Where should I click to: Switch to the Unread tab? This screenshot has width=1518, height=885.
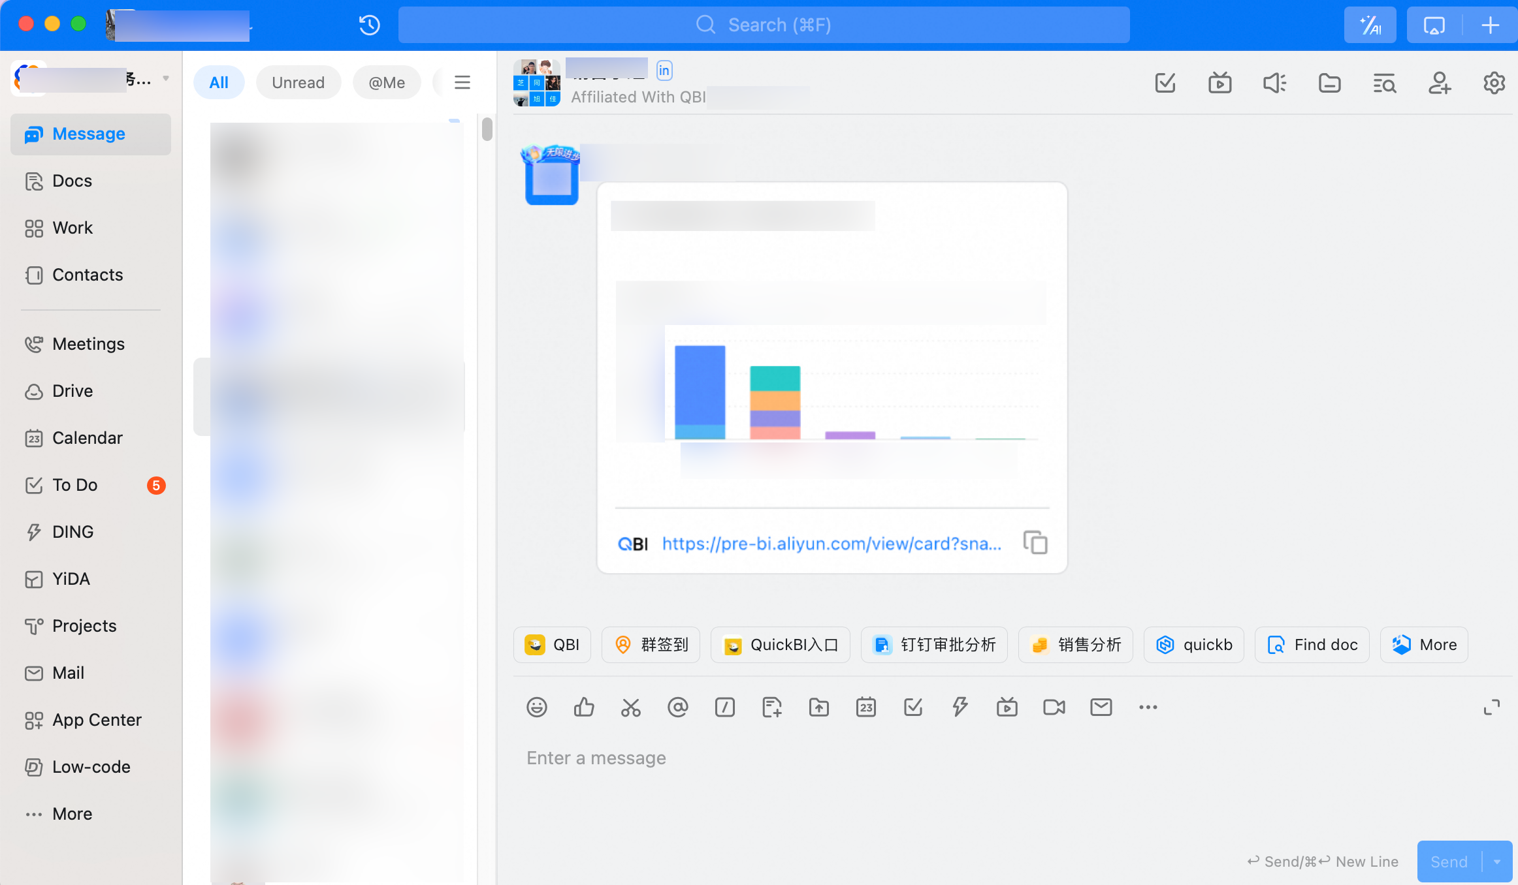(x=298, y=82)
